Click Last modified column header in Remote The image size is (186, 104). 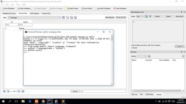(164, 60)
